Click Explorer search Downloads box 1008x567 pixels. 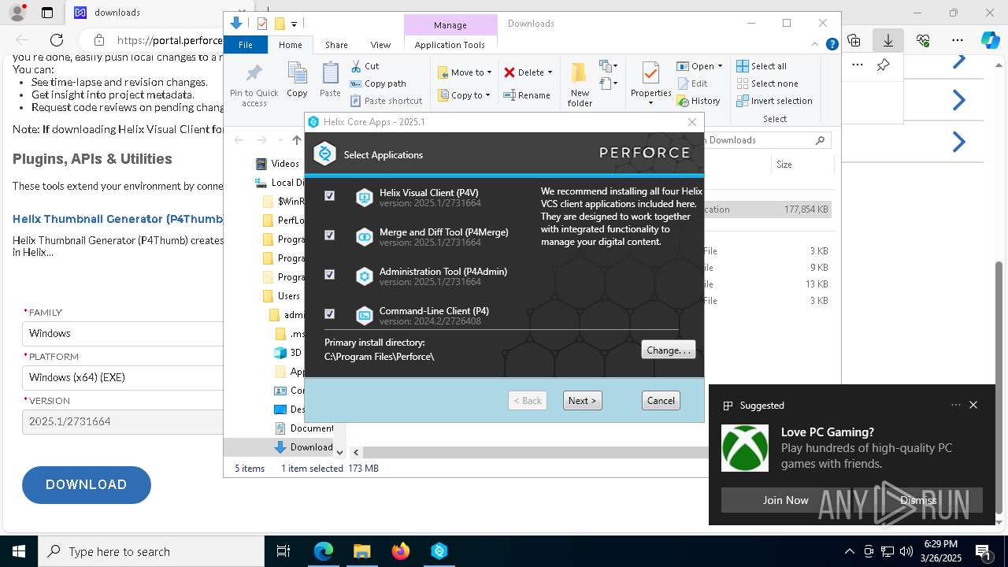point(765,140)
